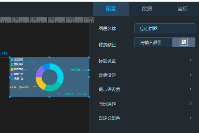
Task: Click the top-center resize handle of the chart
Action: (x=49, y=57)
